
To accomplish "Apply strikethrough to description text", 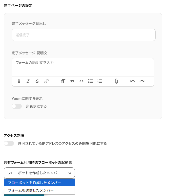I will click(x=37, y=81).
